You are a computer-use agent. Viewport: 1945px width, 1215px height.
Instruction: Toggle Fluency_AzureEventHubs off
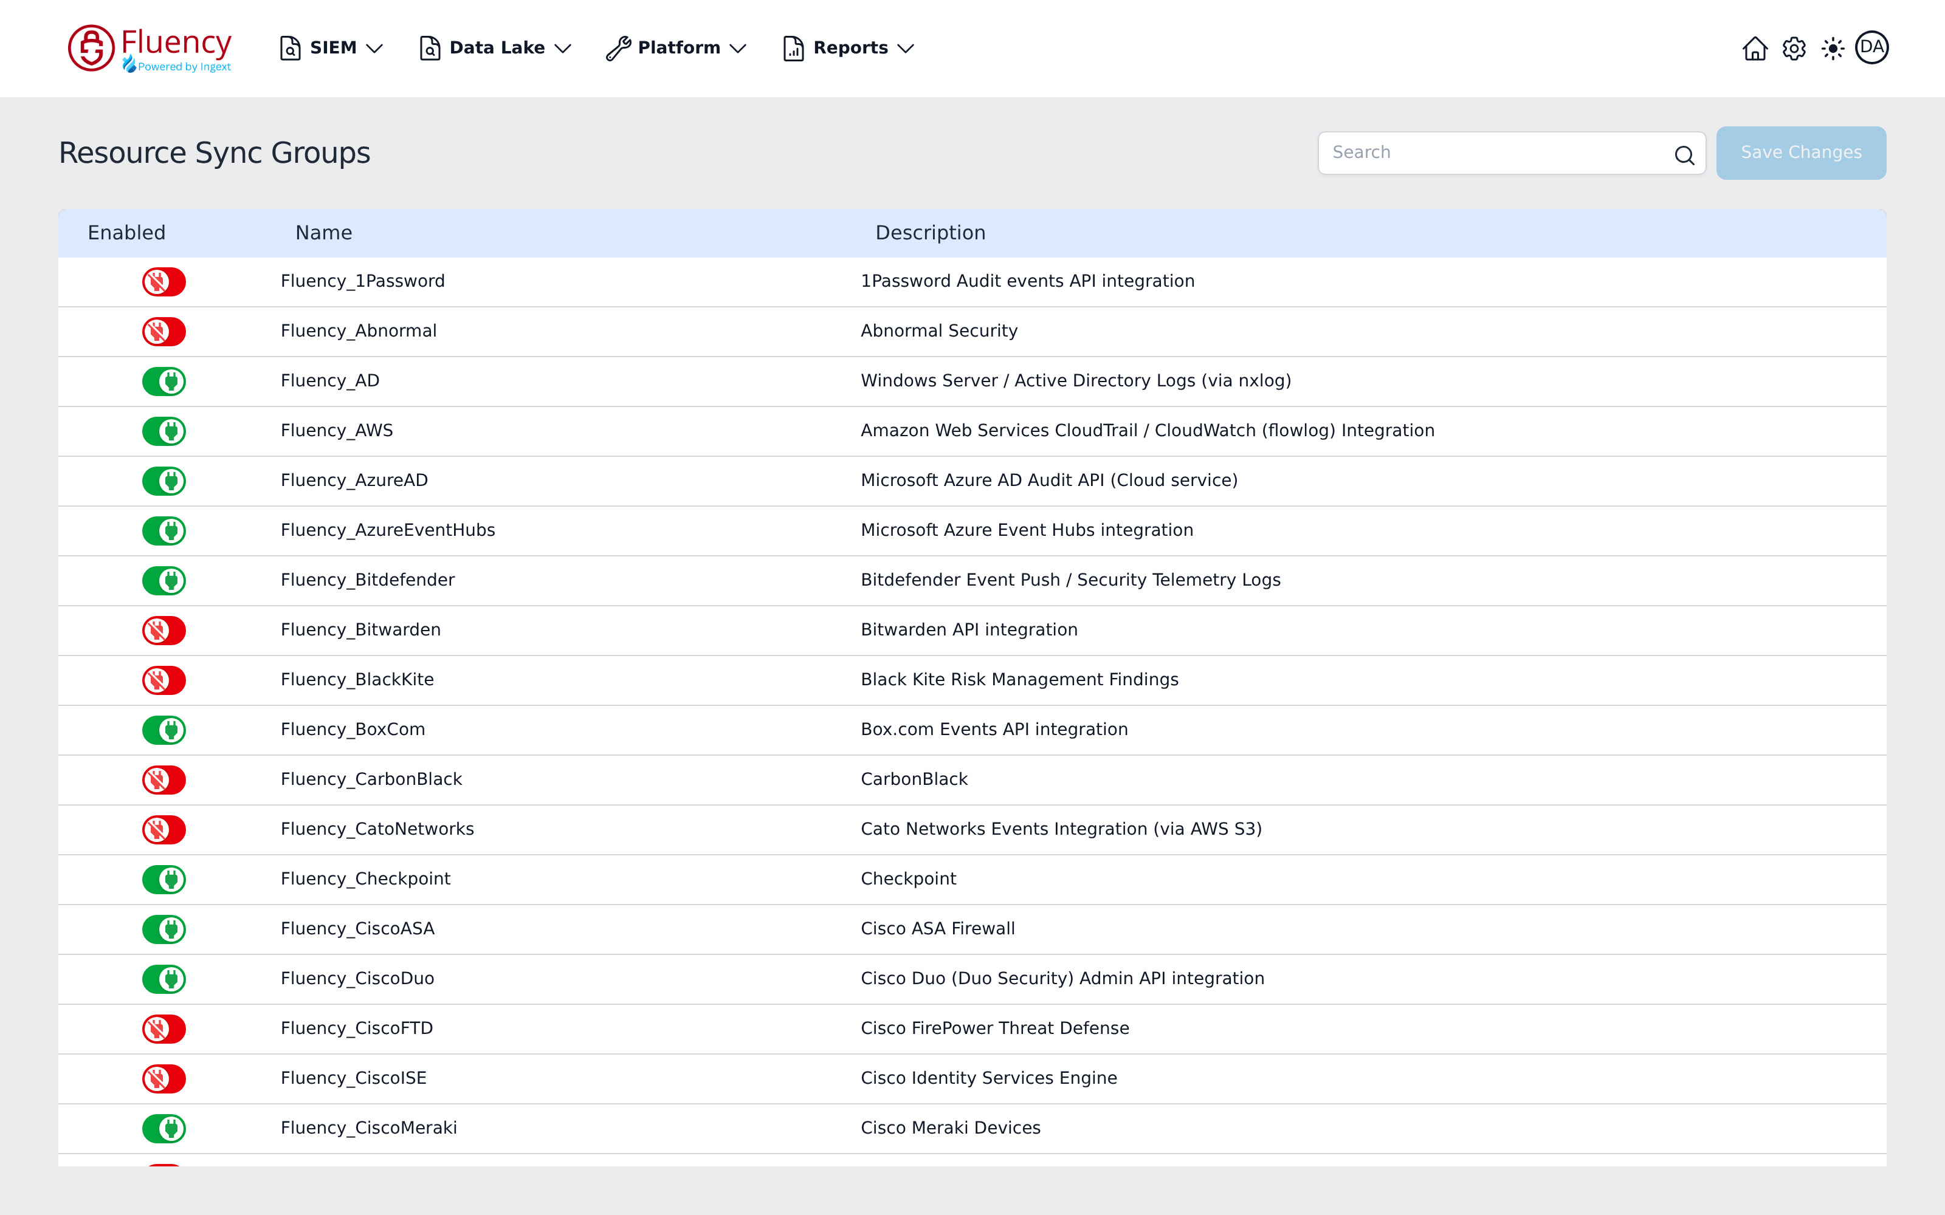pyautogui.click(x=164, y=531)
